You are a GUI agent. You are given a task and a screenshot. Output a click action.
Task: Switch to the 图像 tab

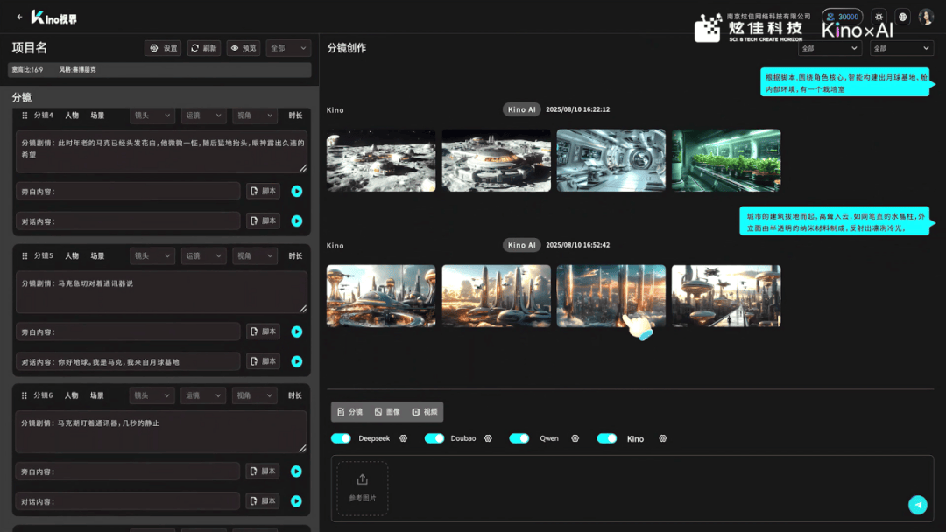tap(387, 412)
